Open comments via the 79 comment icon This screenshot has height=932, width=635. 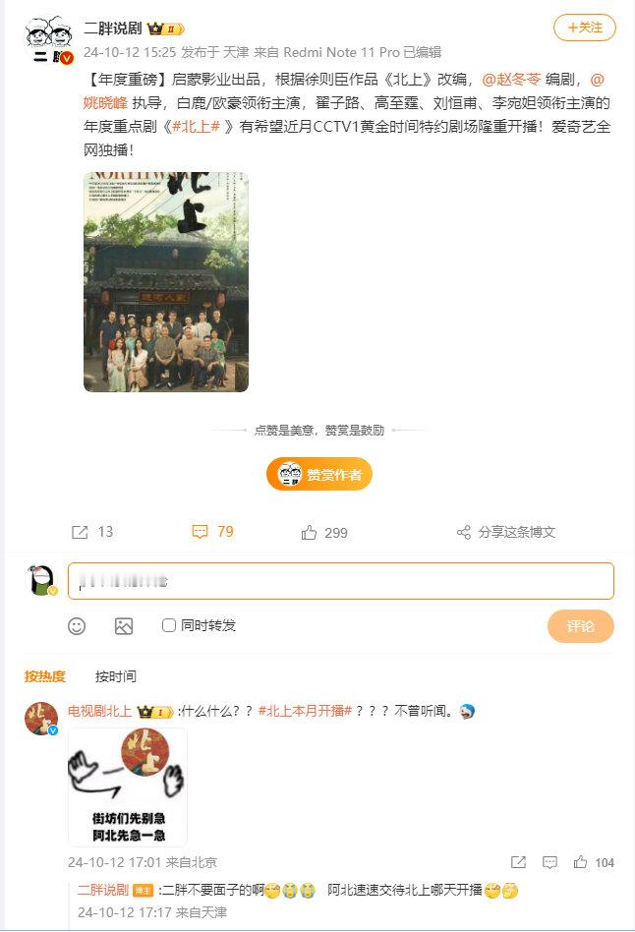200,532
